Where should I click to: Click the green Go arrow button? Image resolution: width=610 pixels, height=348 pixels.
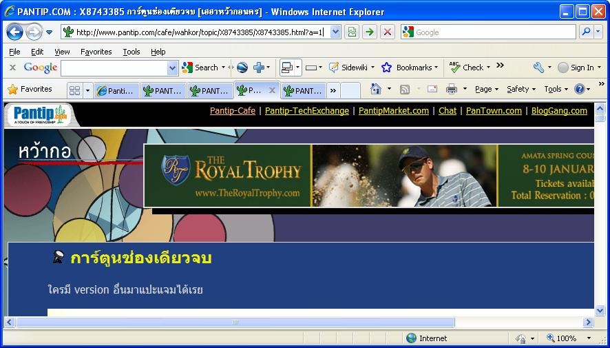370,32
